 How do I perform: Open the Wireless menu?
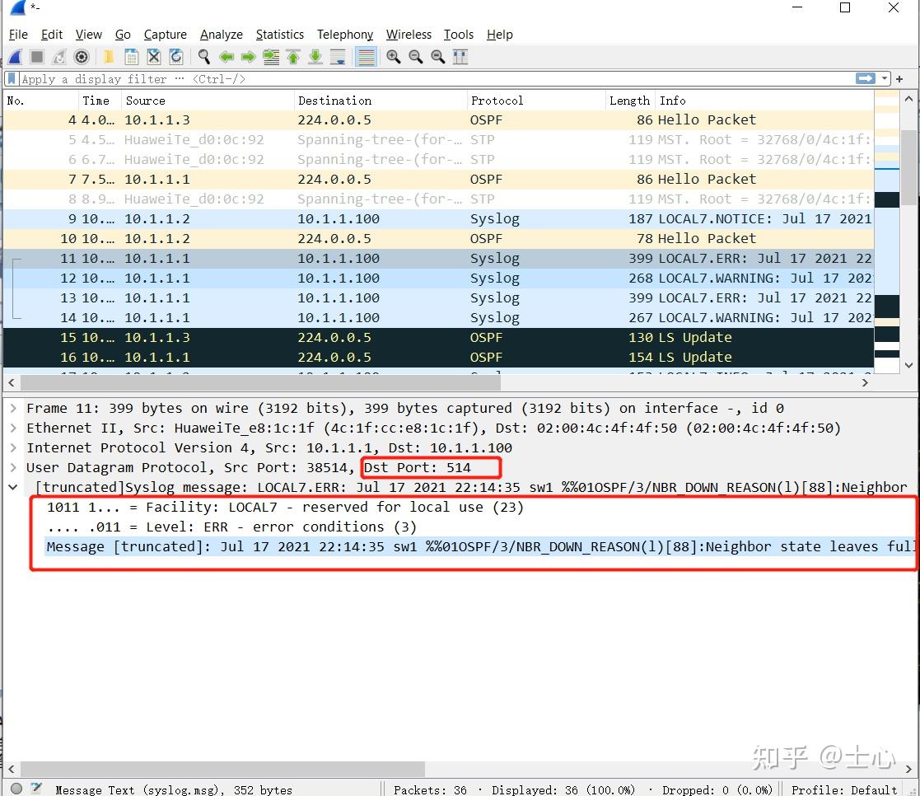(x=409, y=35)
